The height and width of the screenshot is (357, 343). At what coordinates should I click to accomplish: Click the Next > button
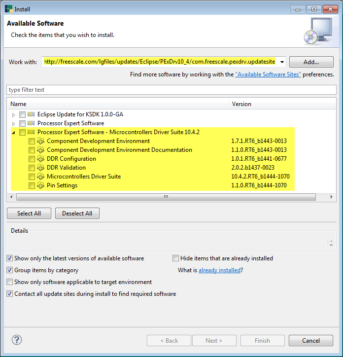(x=214, y=340)
